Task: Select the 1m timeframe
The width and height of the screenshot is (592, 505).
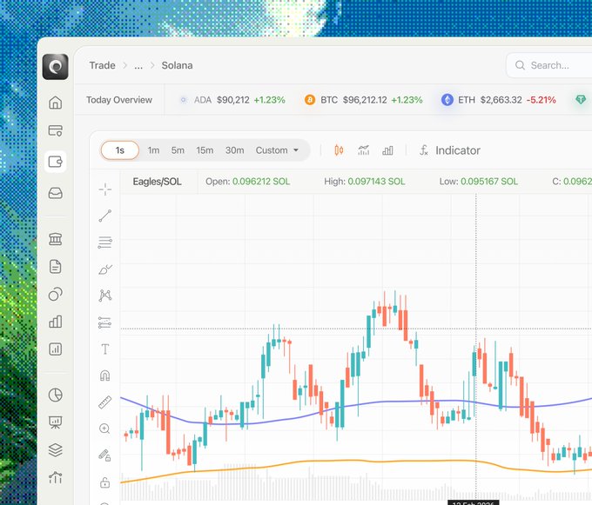Action: (x=153, y=150)
